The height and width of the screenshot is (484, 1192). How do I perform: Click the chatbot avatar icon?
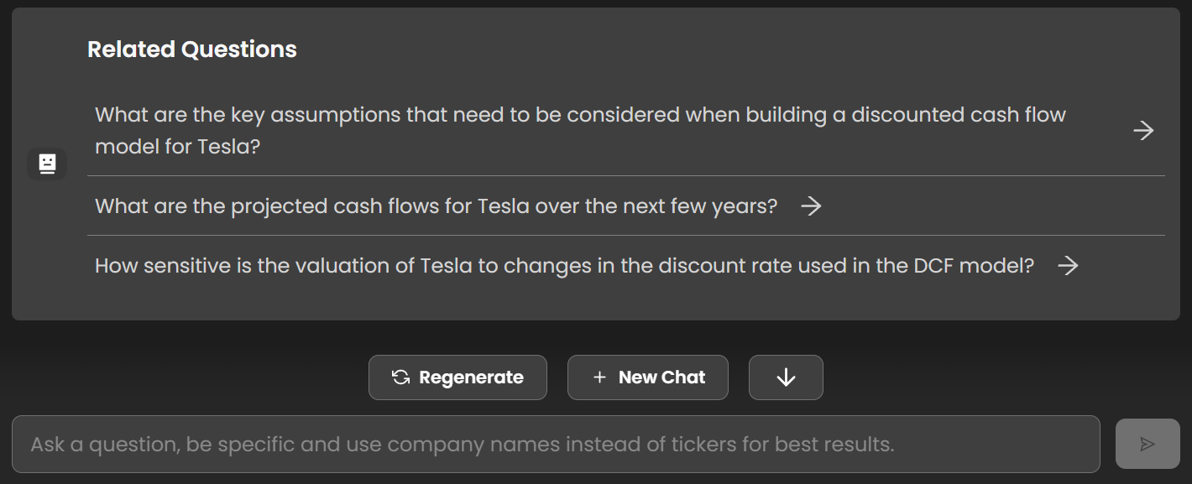(x=47, y=164)
